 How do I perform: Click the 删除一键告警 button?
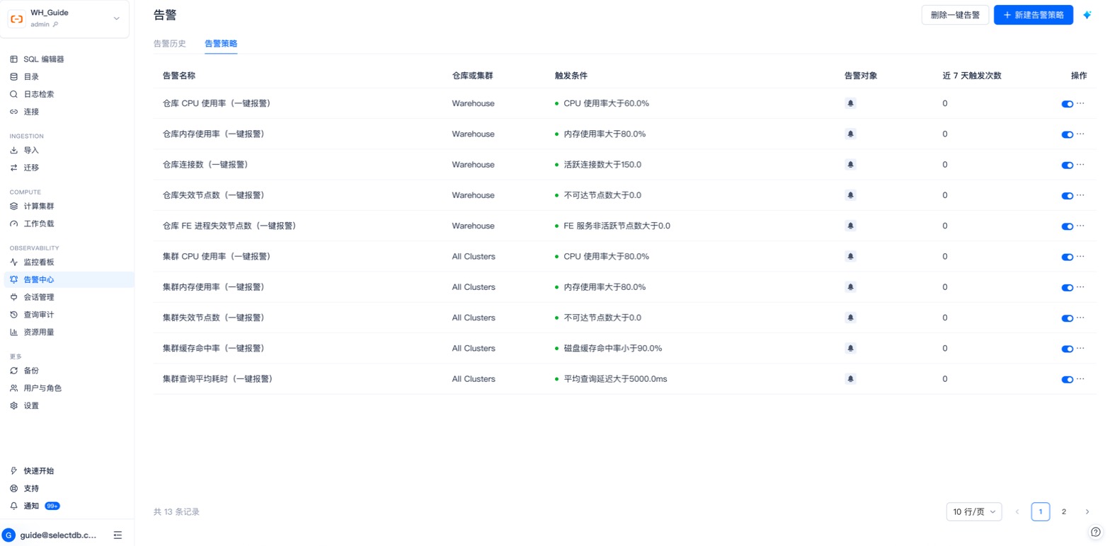[x=955, y=15]
